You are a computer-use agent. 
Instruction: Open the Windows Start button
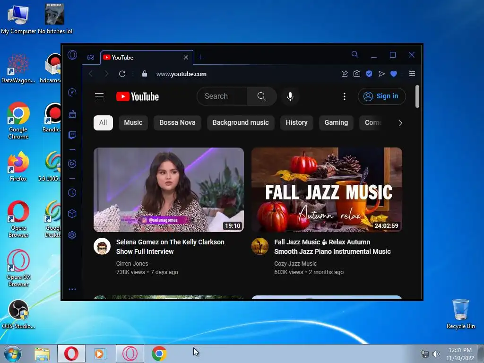[13, 354]
